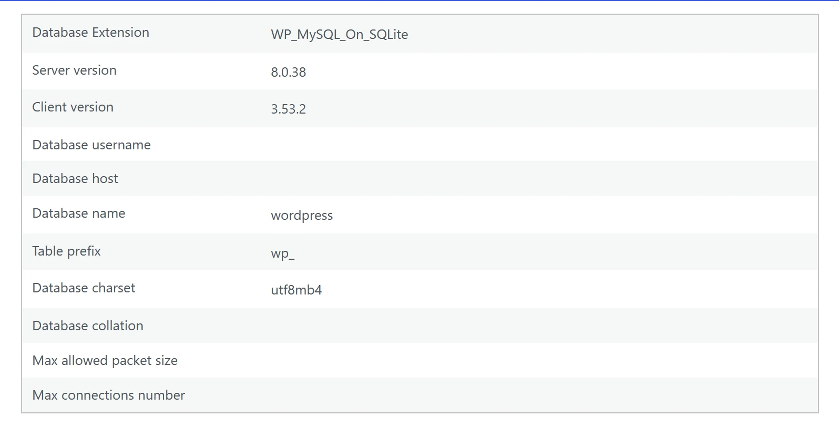Click the 8.0.38 server version value
Viewport: 839px width, 427px height.
tap(288, 73)
